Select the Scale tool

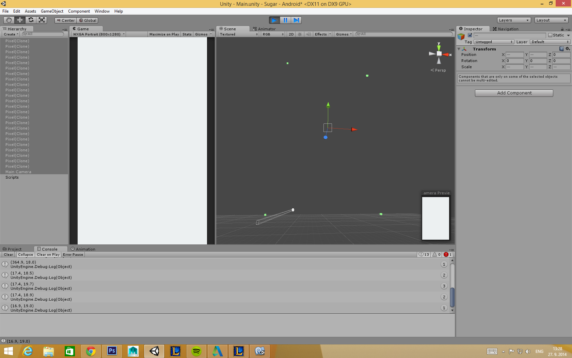click(x=42, y=20)
